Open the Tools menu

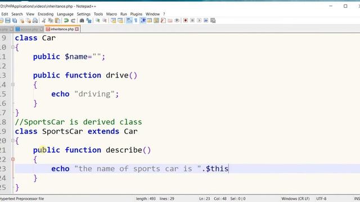98,14
